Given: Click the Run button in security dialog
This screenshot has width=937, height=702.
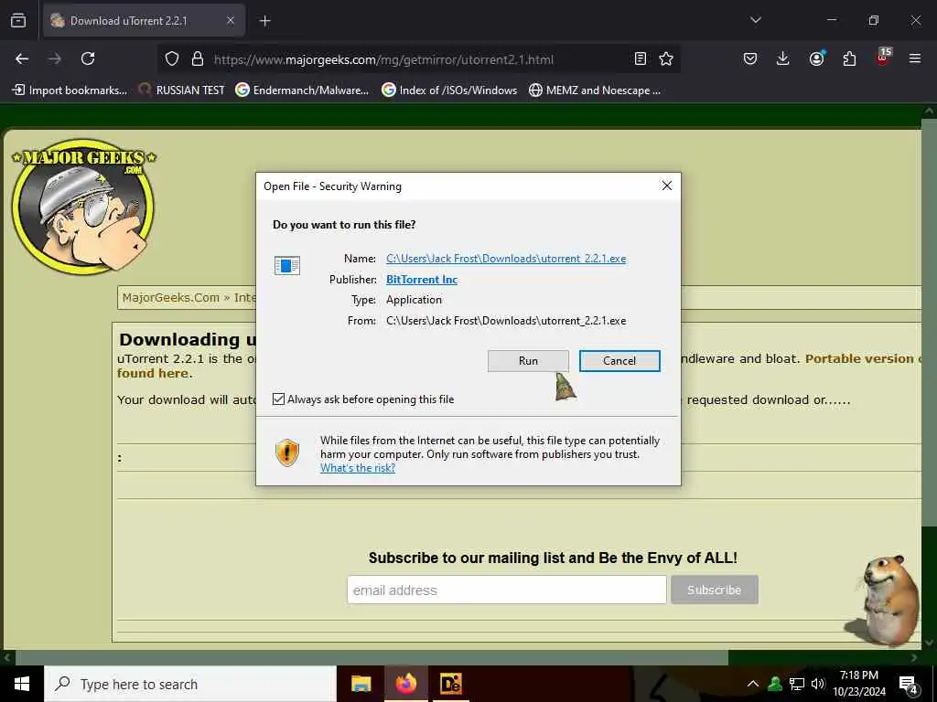Looking at the screenshot, I should point(528,360).
